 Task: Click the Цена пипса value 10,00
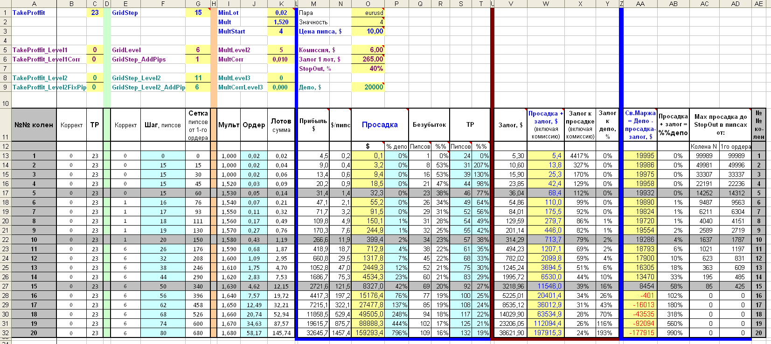[x=368, y=31]
